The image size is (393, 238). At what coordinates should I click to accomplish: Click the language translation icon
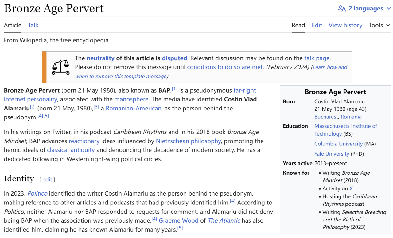coord(342,8)
